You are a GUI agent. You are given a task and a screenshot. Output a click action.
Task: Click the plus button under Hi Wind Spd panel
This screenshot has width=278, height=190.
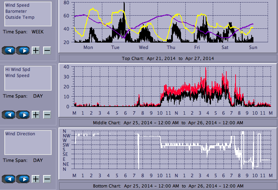[x=36, y=115]
